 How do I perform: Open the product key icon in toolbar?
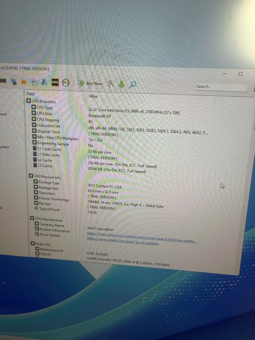click(x=111, y=84)
